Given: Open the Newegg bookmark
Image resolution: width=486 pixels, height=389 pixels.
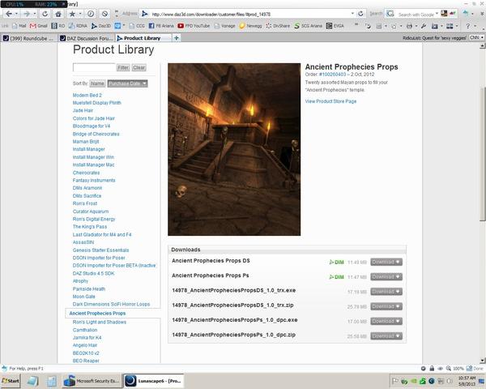Looking at the screenshot, I should coord(250,26).
